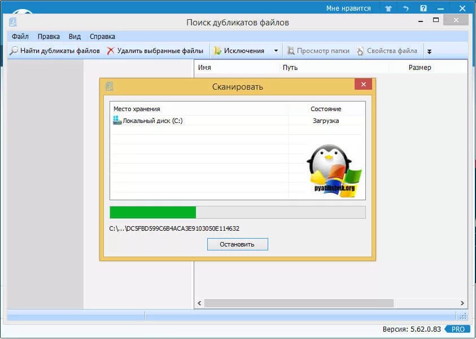Click the left arrow of horizontal scrollbar
The image size is (476, 339).
pyautogui.click(x=199, y=303)
